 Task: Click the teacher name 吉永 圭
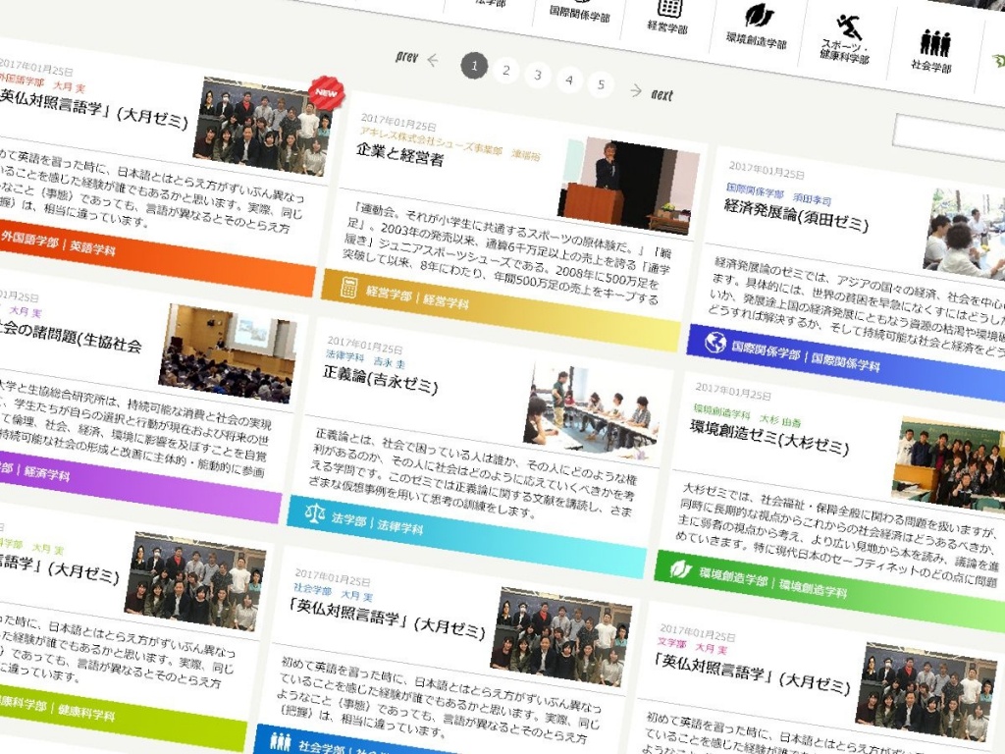point(390,362)
